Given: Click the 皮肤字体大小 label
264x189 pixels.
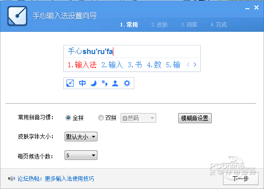Looking at the screenshot, I should (36, 136).
